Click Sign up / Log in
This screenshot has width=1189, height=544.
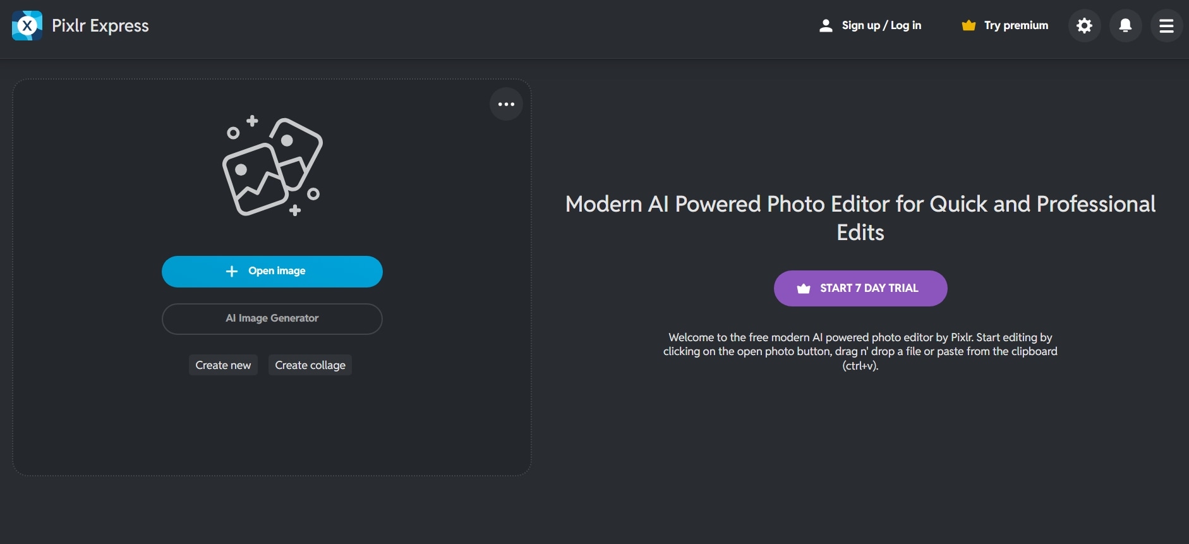point(881,26)
